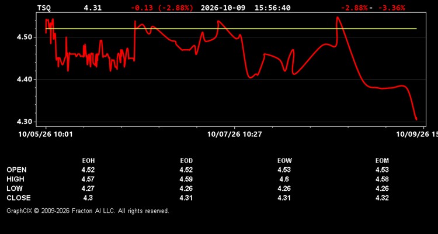438x234 pixels.
Task: Click the GraphCIX copyright notice
Action: 88,211
